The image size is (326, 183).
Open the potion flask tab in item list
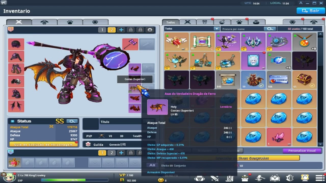(222, 22)
